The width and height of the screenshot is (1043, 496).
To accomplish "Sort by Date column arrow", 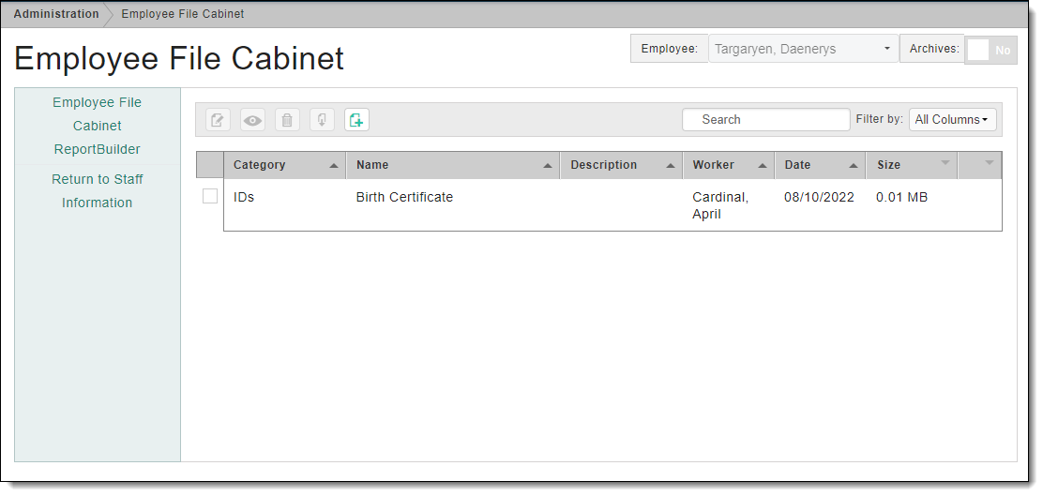I will (854, 166).
